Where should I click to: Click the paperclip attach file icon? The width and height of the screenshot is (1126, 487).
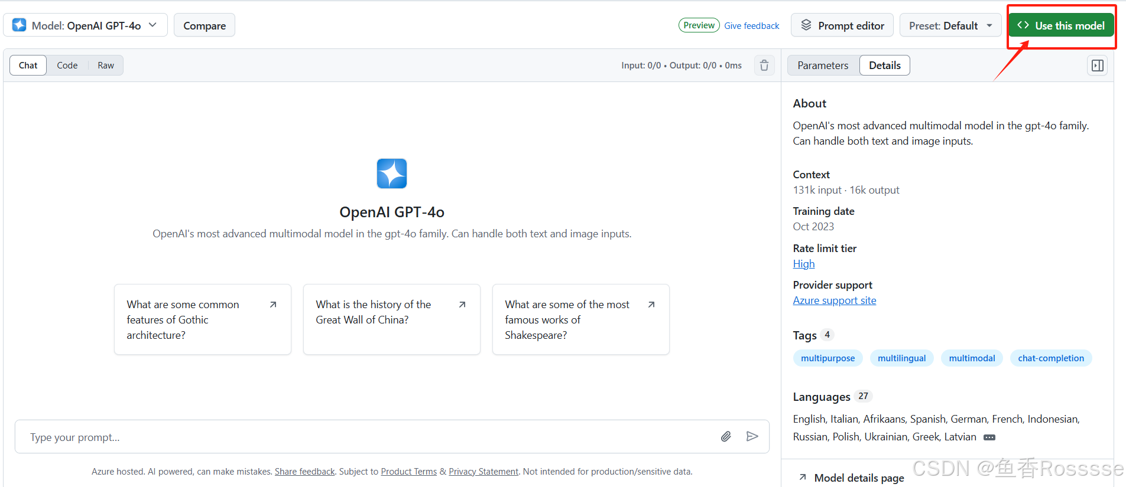[726, 437]
